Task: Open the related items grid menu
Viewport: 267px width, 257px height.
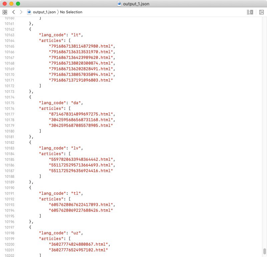Action: tap(5, 12)
